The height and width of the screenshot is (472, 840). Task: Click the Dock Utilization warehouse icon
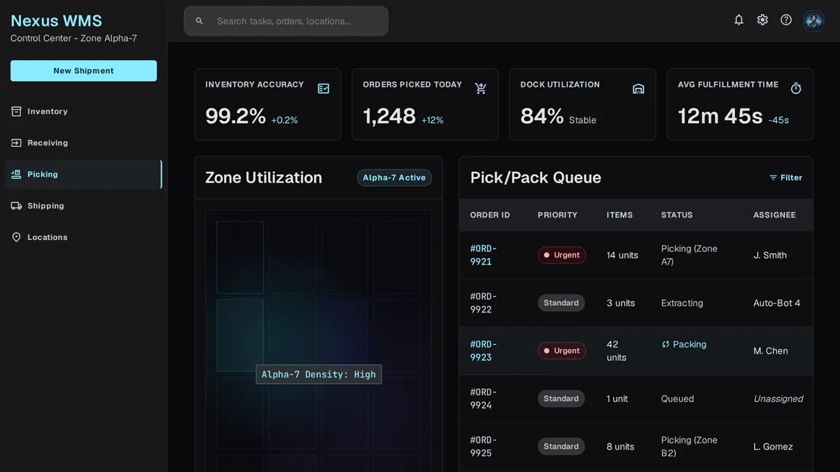pyautogui.click(x=638, y=89)
